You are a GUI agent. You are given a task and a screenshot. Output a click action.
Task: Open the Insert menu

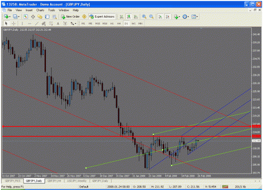(x=29, y=10)
